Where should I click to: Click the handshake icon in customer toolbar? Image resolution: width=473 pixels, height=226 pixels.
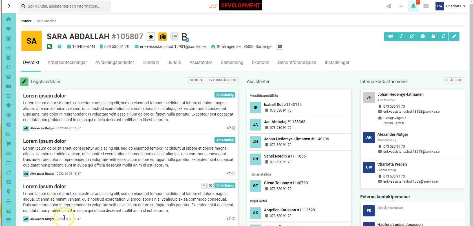pyautogui.click(x=390, y=36)
